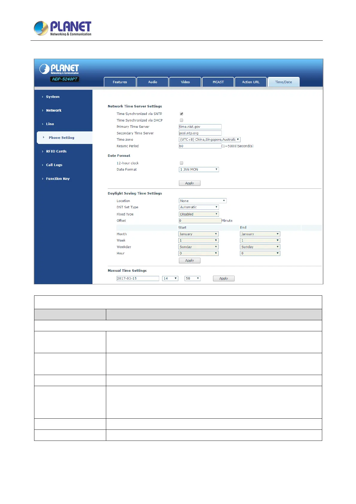Open System in the sidebar

(53, 97)
